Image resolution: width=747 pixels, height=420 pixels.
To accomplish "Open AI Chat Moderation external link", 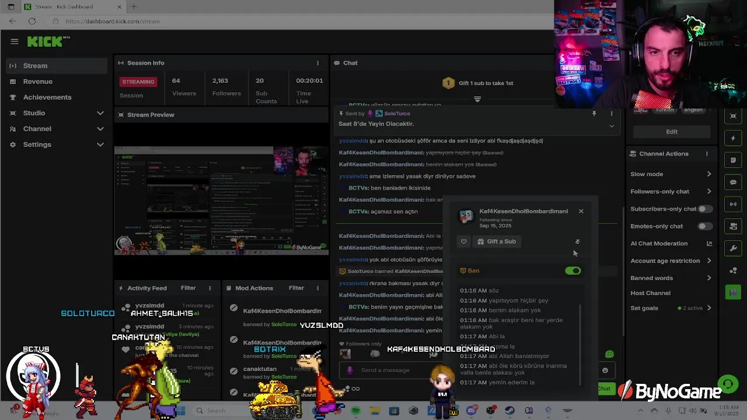I will coord(710,244).
